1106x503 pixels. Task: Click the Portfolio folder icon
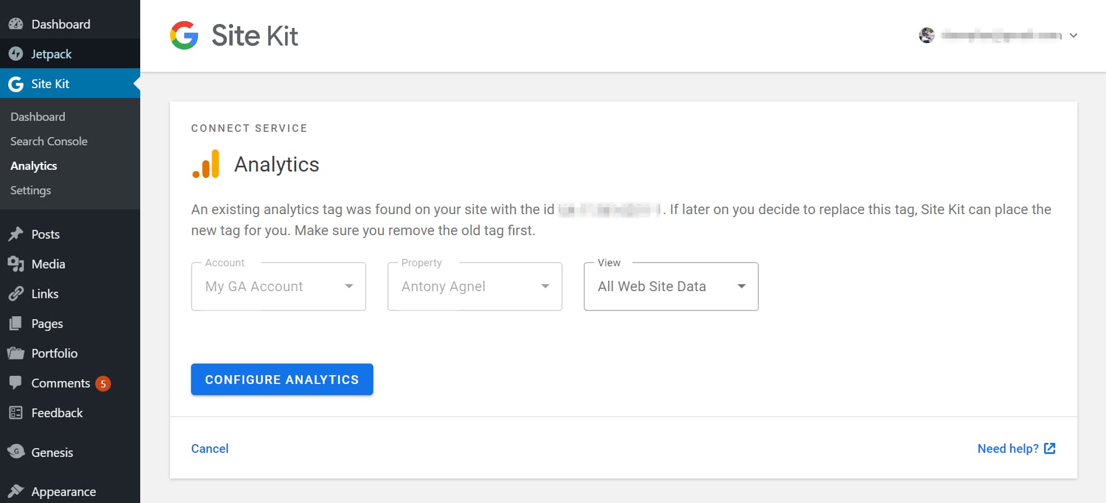coord(16,353)
